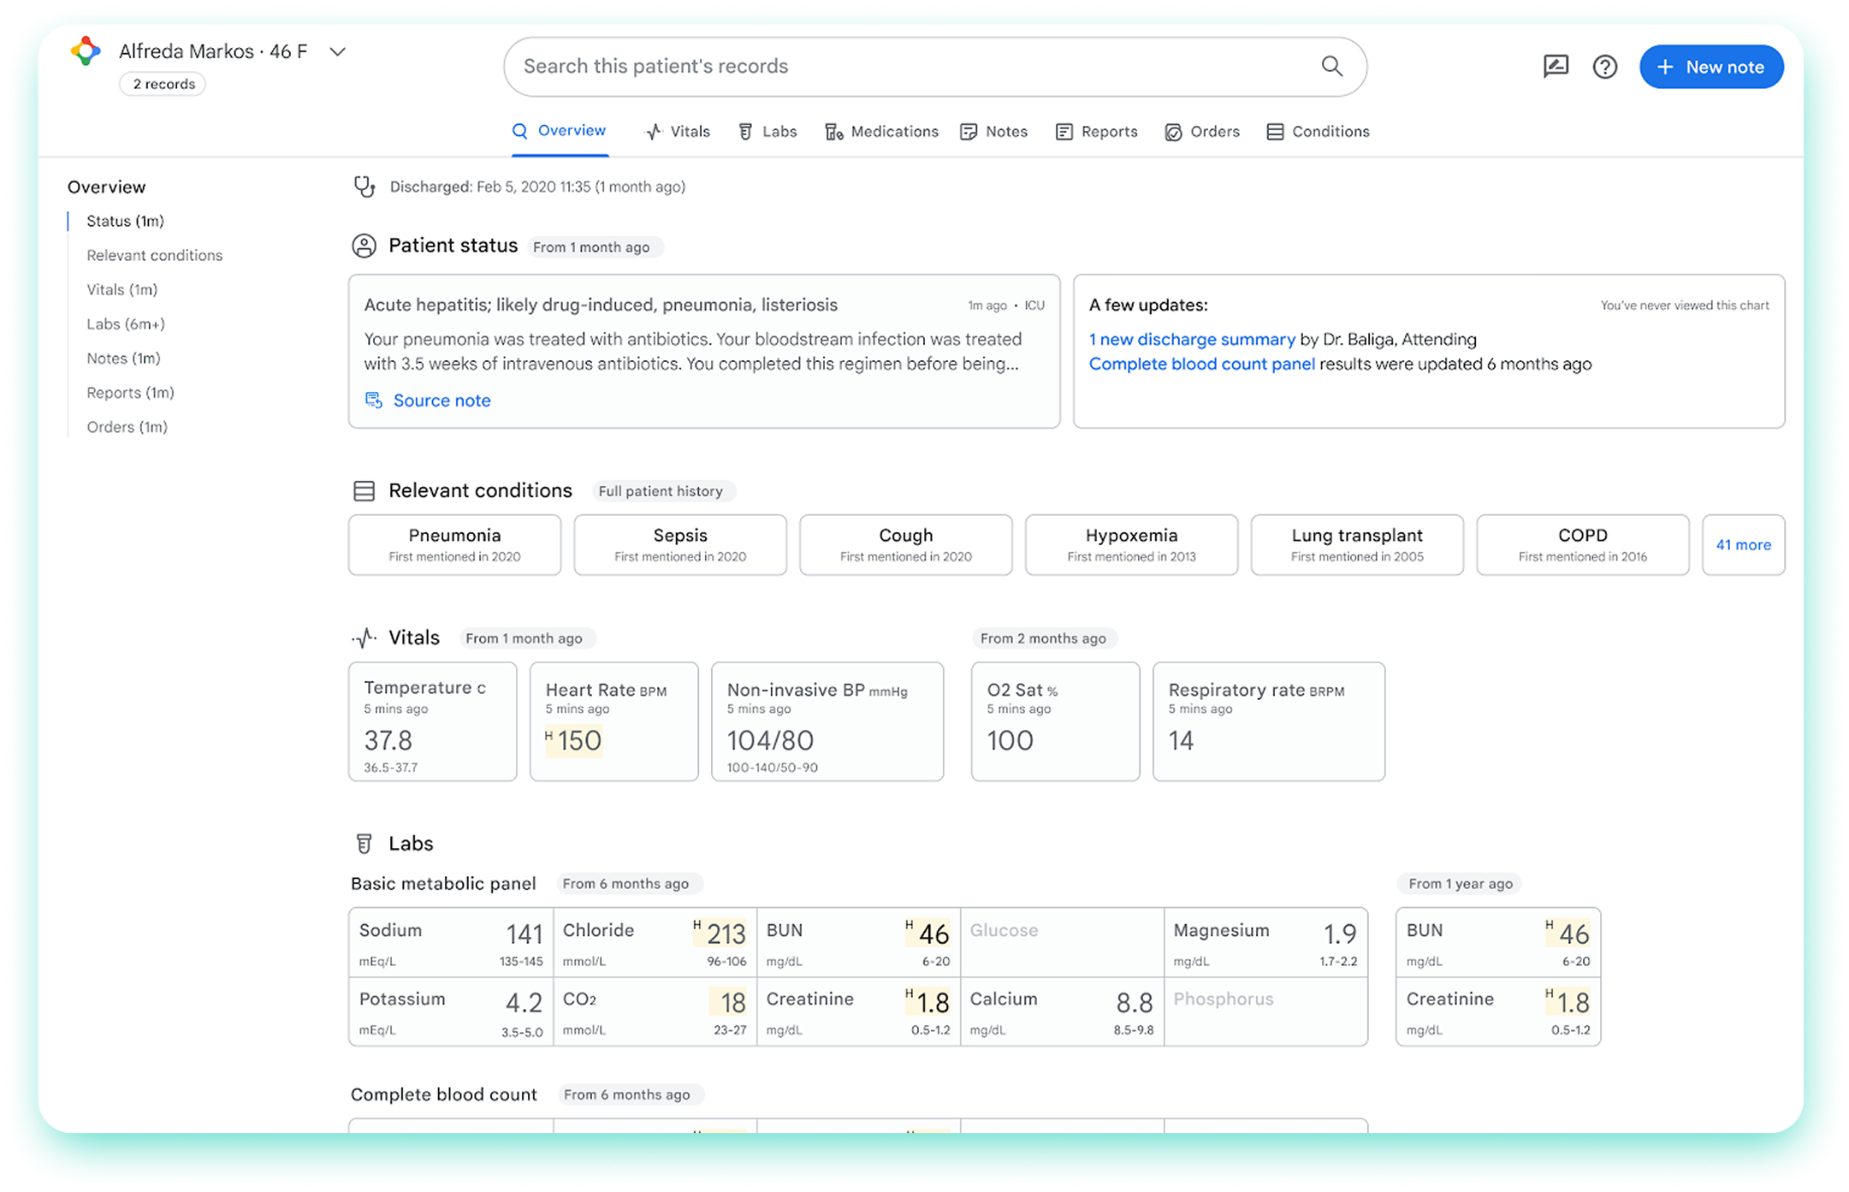The width and height of the screenshot is (1849, 1192).
Task: Open the feedback chat icon
Action: 1556,67
